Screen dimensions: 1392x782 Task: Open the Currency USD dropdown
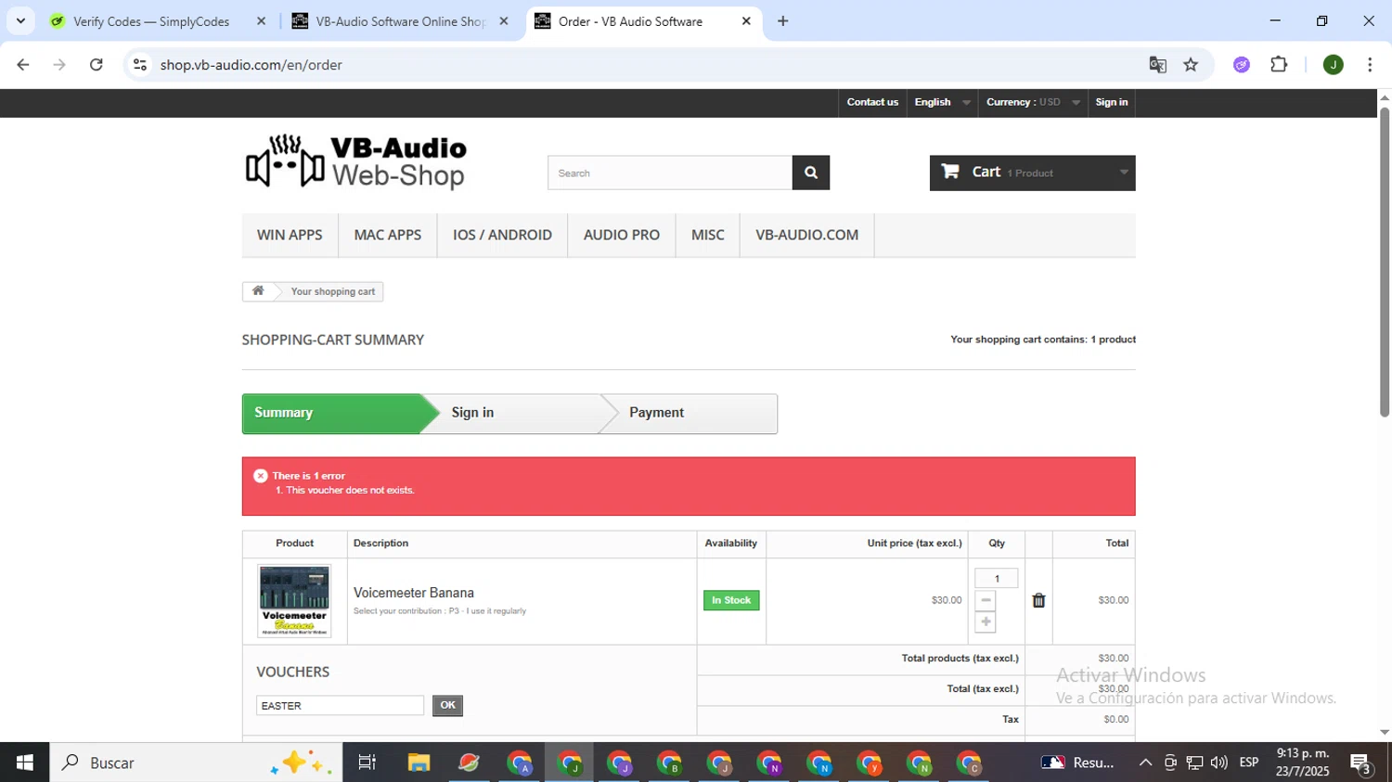coord(1033,102)
